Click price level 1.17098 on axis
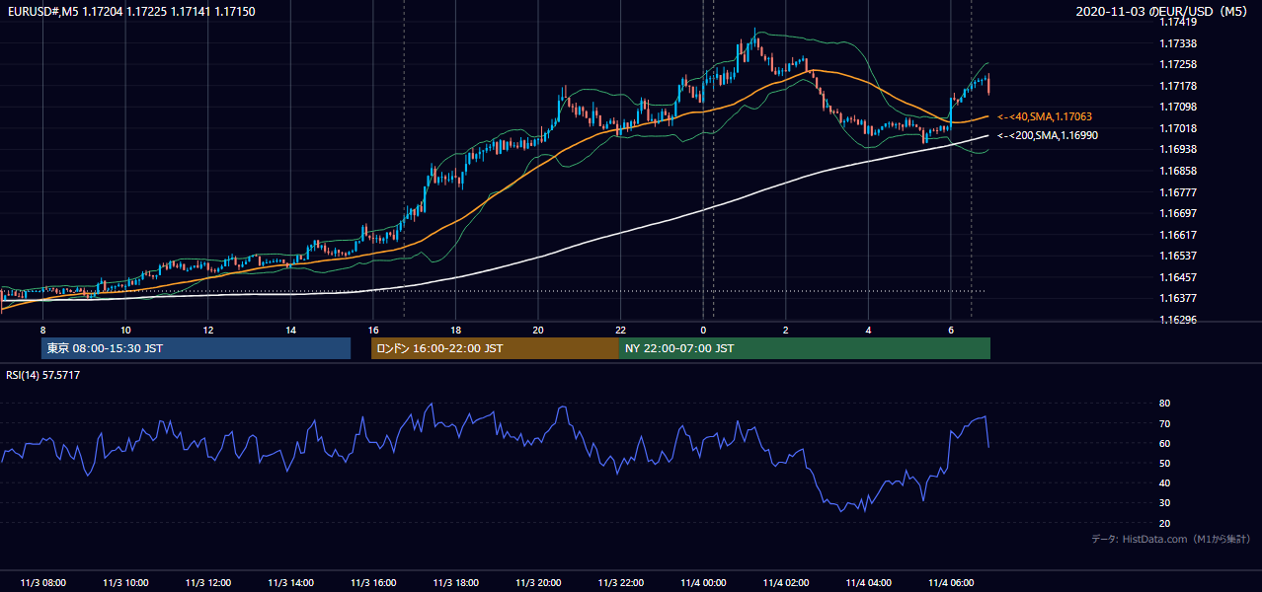Image resolution: width=1262 pixels, height=592 pixels. 1178,107
